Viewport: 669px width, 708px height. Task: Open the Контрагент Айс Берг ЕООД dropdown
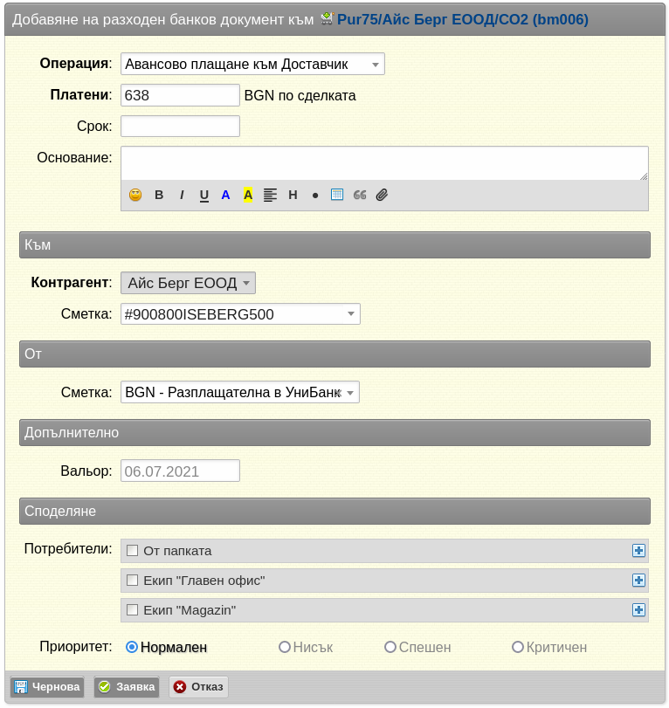pyautogui.click(x=188, y=283)
